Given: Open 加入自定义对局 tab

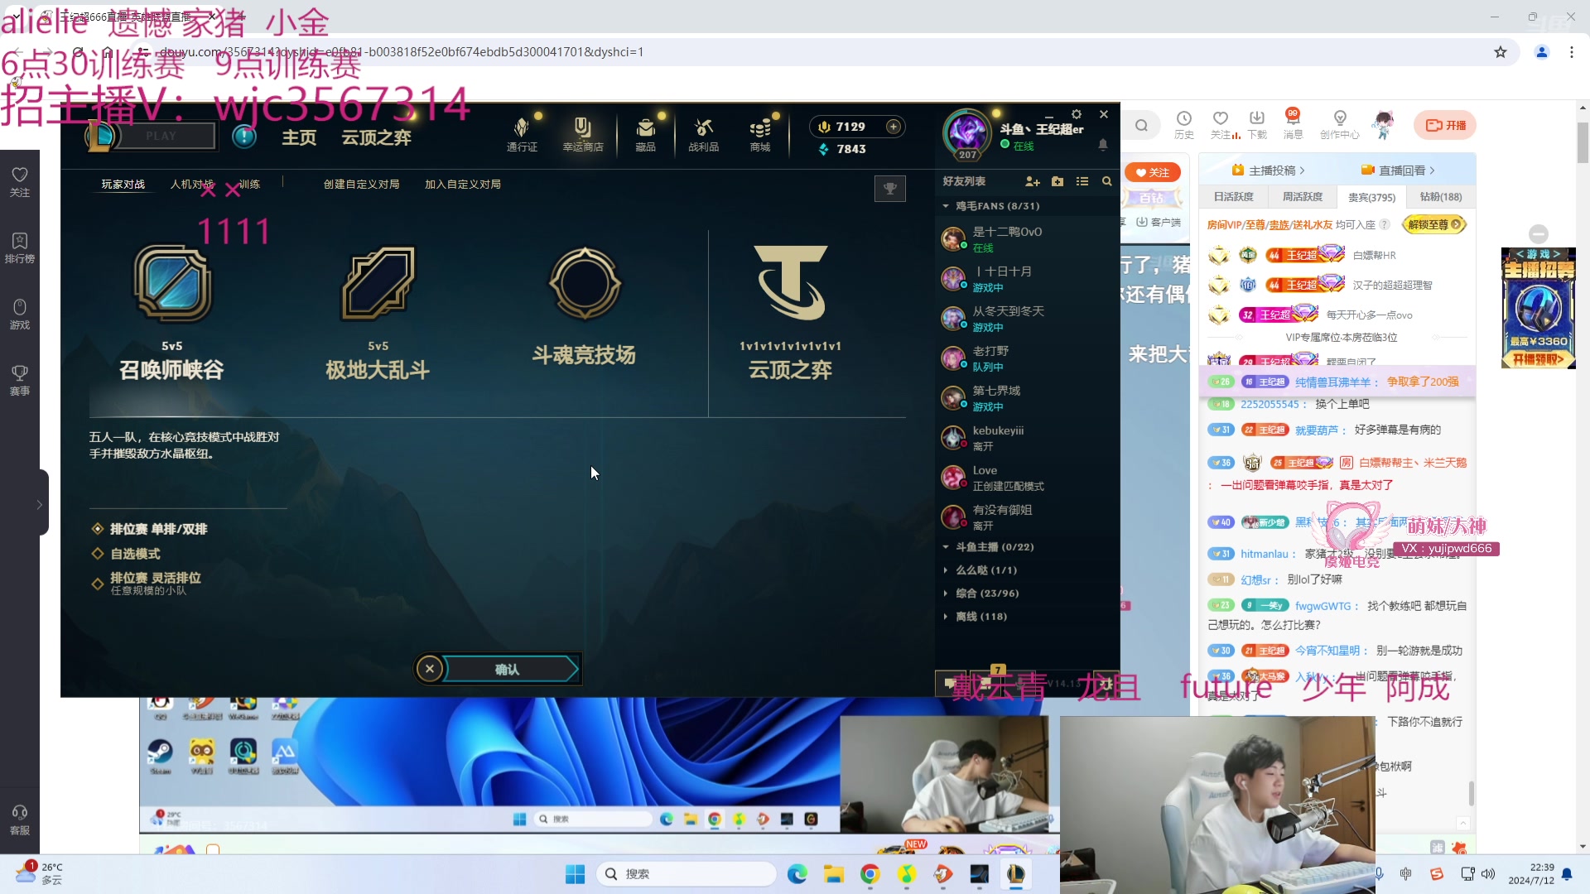Looking at the screenshot, I should point(463,185).
